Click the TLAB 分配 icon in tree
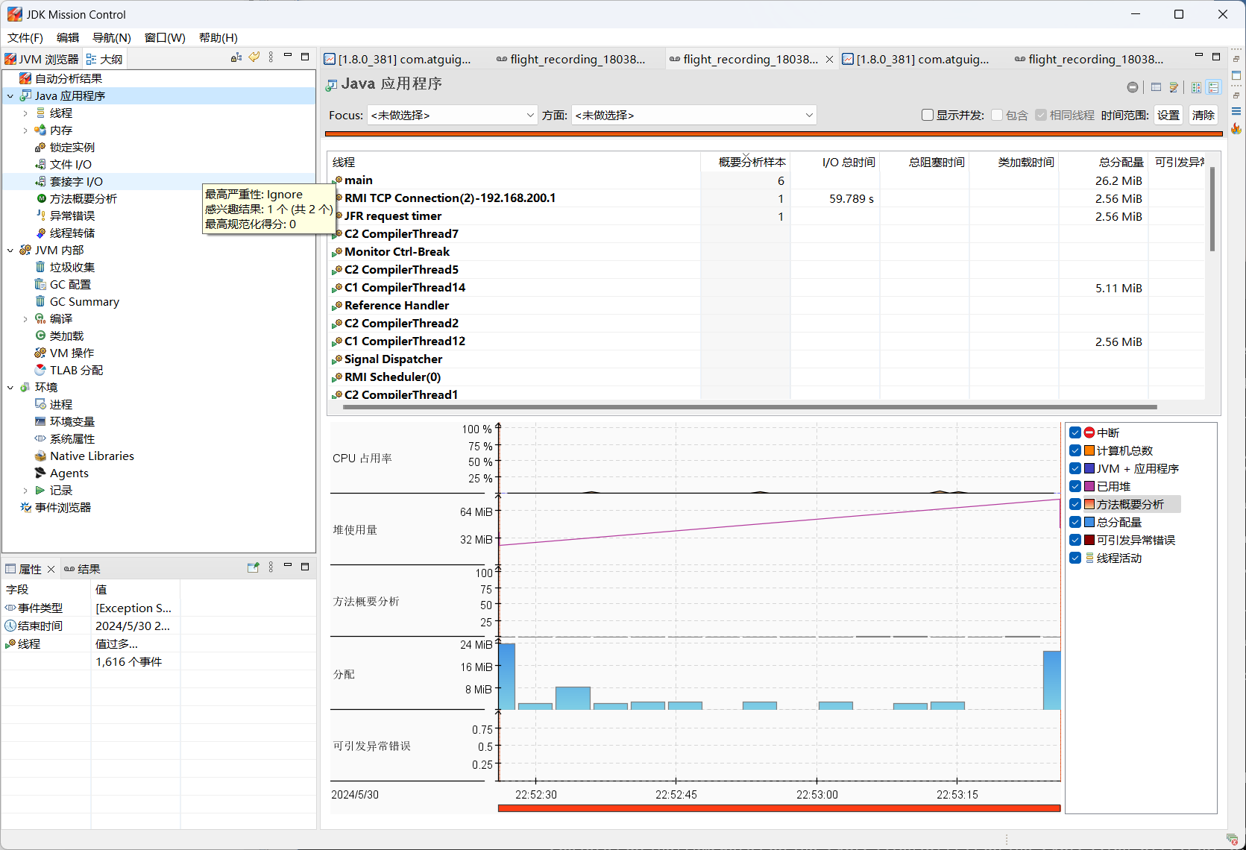Viewport: 1246px width, 850px height. coord(40,370)
